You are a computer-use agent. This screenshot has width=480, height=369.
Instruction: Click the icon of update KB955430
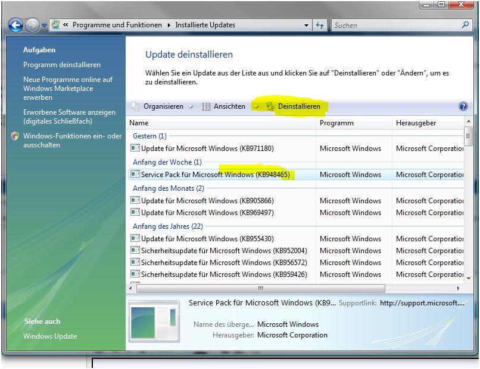tap(135, 238)
